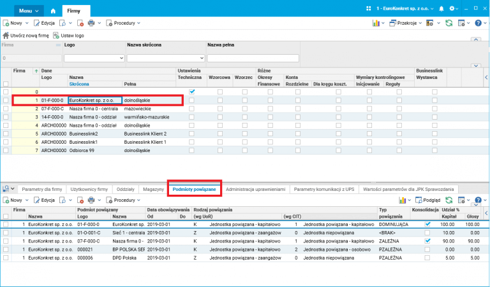Check the row selector for EuroKonkret firma 1
The width and height of the screenshot is (490, 287).
pyautogui.click(x=6, y=101)
